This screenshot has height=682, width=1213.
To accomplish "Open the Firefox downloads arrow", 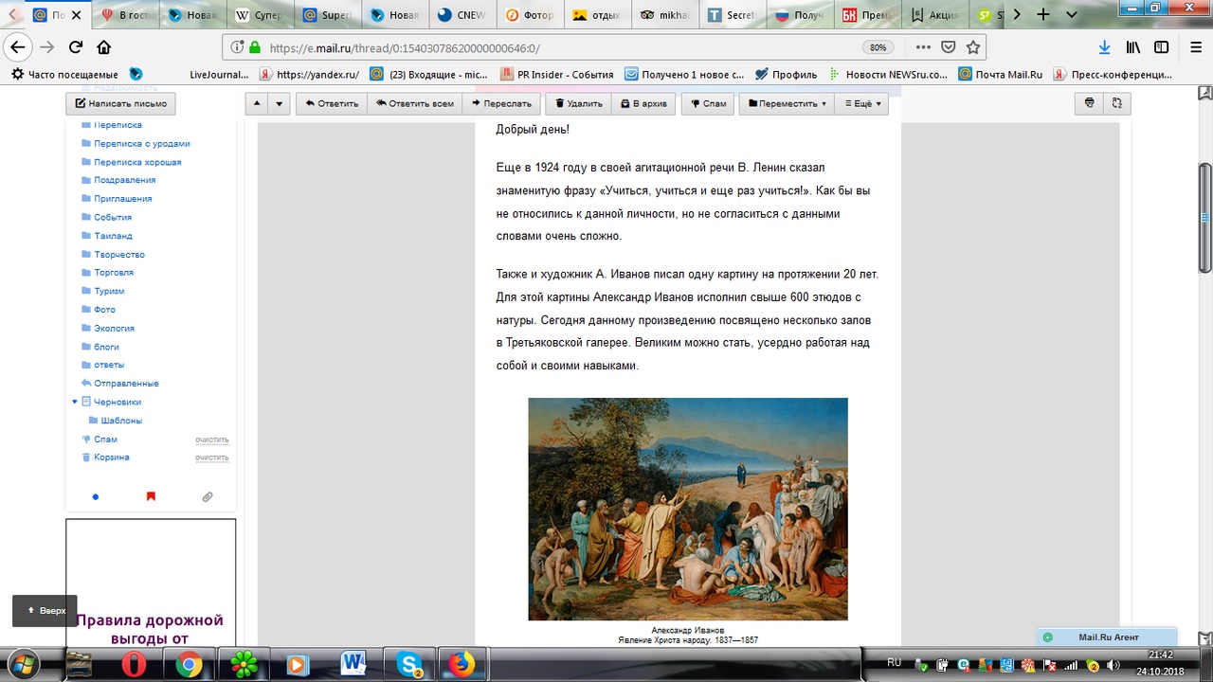I will point(1104,47).
